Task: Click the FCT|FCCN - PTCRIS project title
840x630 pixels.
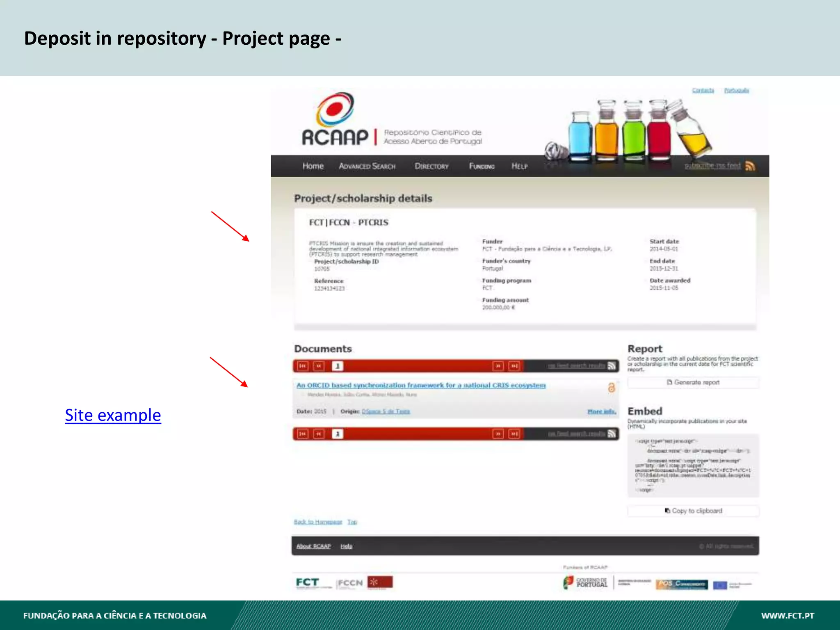Action: [x=349, y=223]
